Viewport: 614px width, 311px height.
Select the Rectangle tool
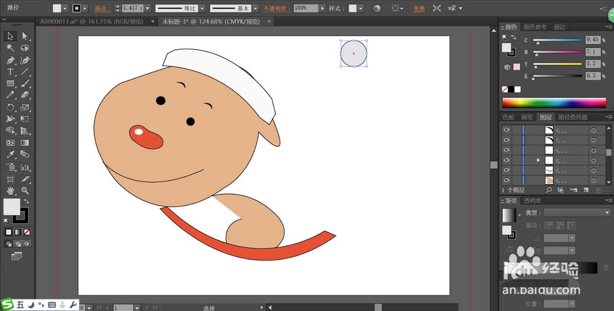pyautogui.click(x=10, y=83)
